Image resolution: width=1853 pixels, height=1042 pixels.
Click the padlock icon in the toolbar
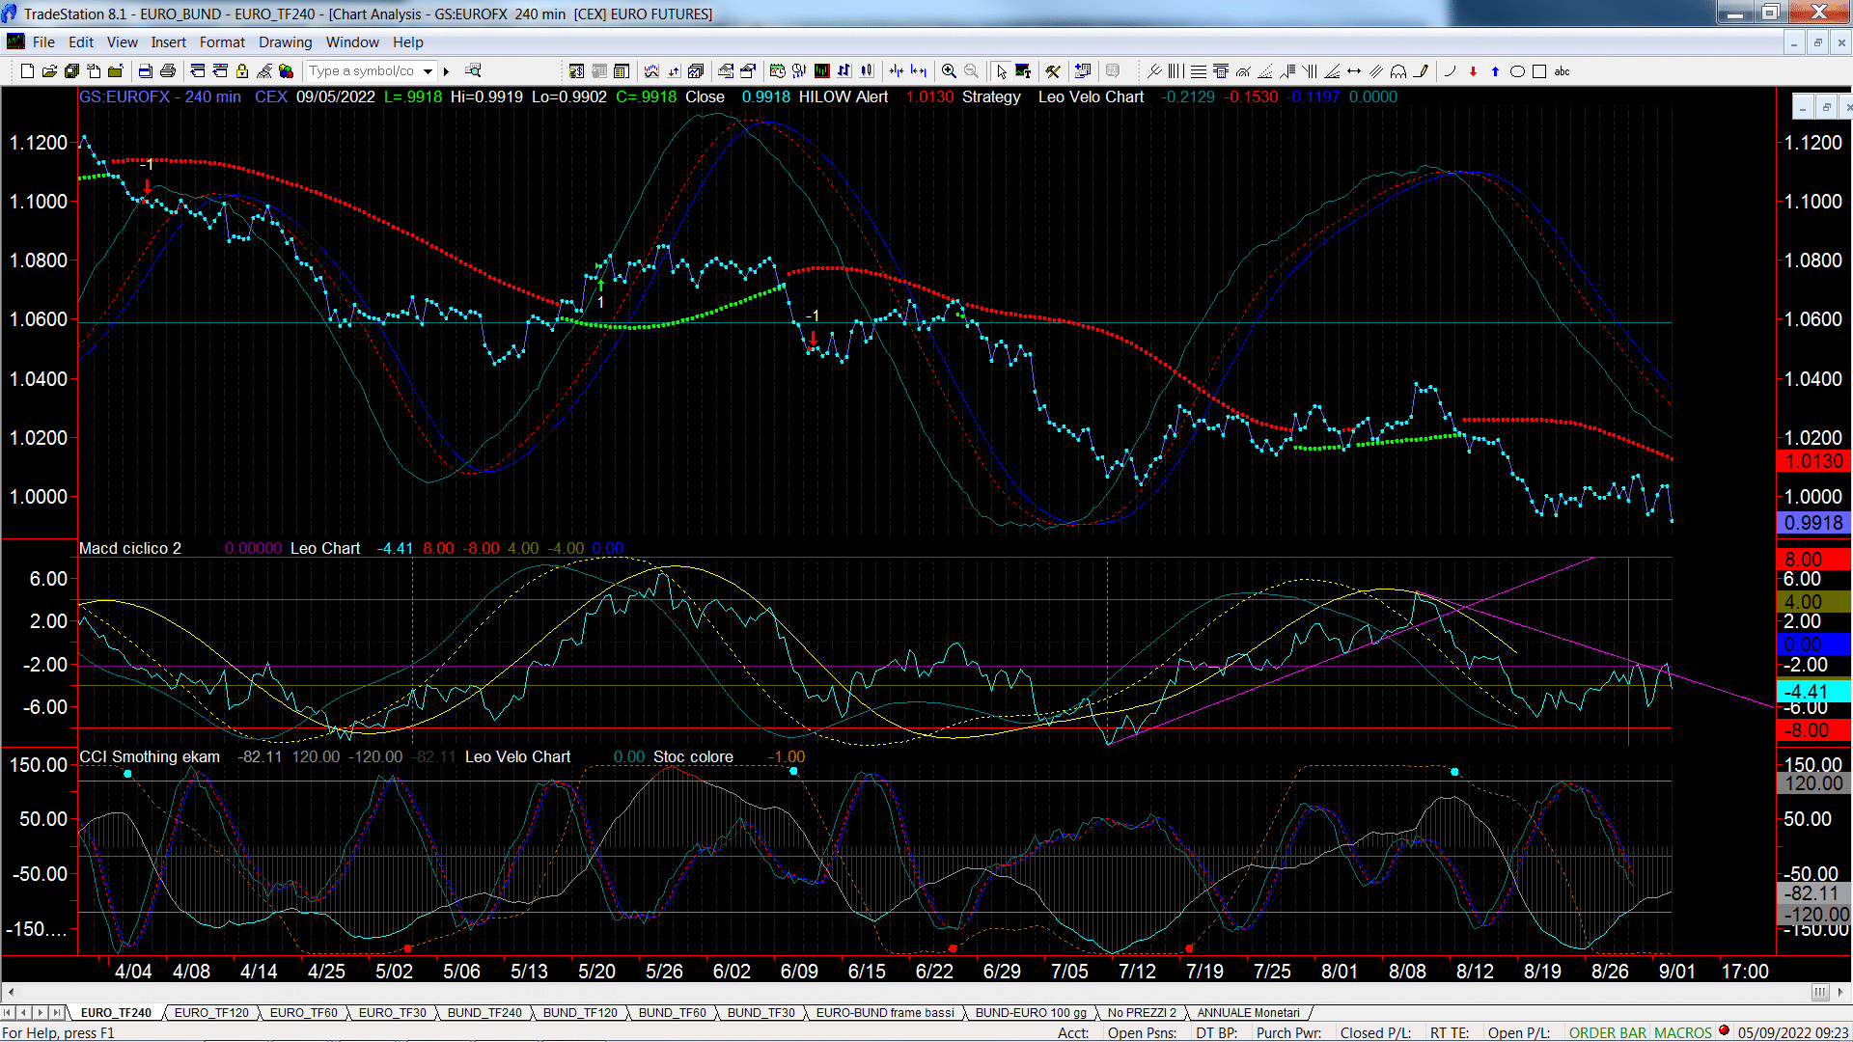click(242, 70)
